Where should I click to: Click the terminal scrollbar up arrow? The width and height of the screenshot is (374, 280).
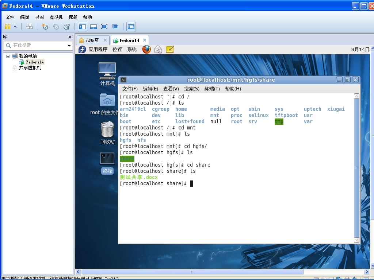[356, 96]
